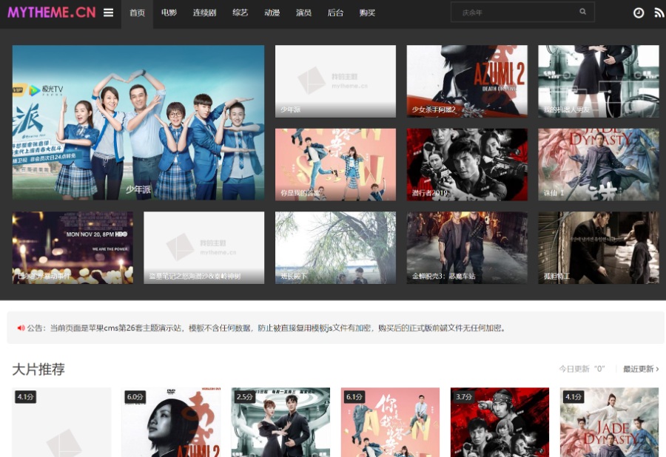Click the 3.7分 rating badge

(464, 397)
